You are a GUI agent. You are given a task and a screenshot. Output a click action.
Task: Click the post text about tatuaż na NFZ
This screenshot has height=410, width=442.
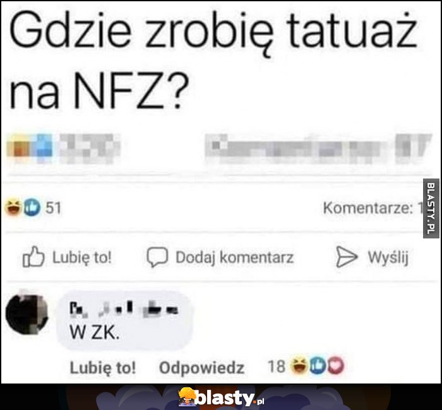pos(213,60)
